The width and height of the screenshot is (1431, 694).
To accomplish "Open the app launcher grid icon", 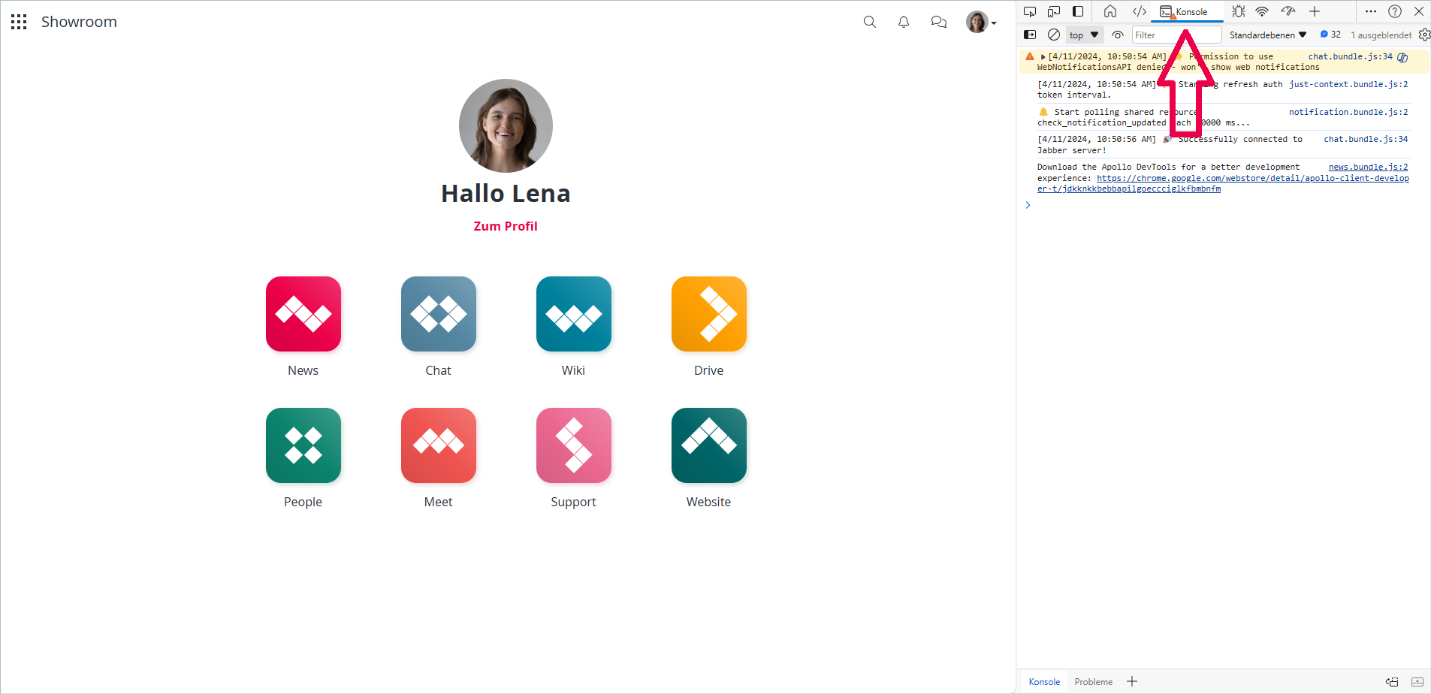I will pos(19,22).
